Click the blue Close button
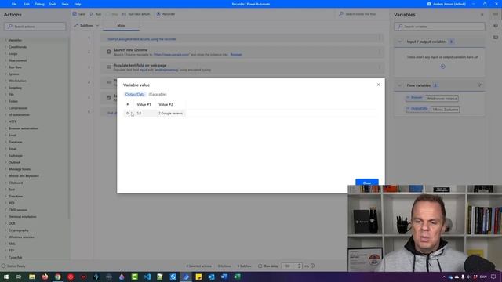Viewport: 502px width, 282px height. [x=367, y=183]
